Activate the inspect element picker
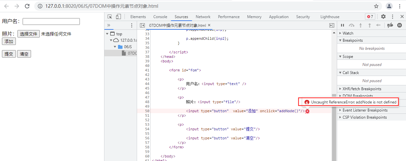This screenshot has height=161, width=406. (110, 17)
